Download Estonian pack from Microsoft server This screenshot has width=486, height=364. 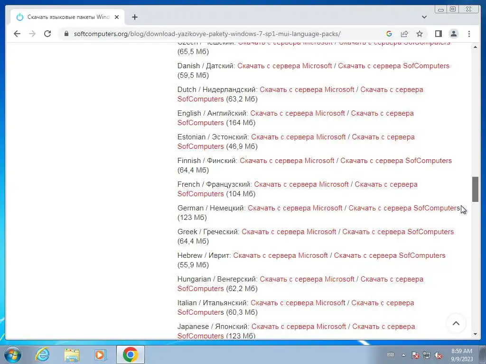[x=299, y=137]
